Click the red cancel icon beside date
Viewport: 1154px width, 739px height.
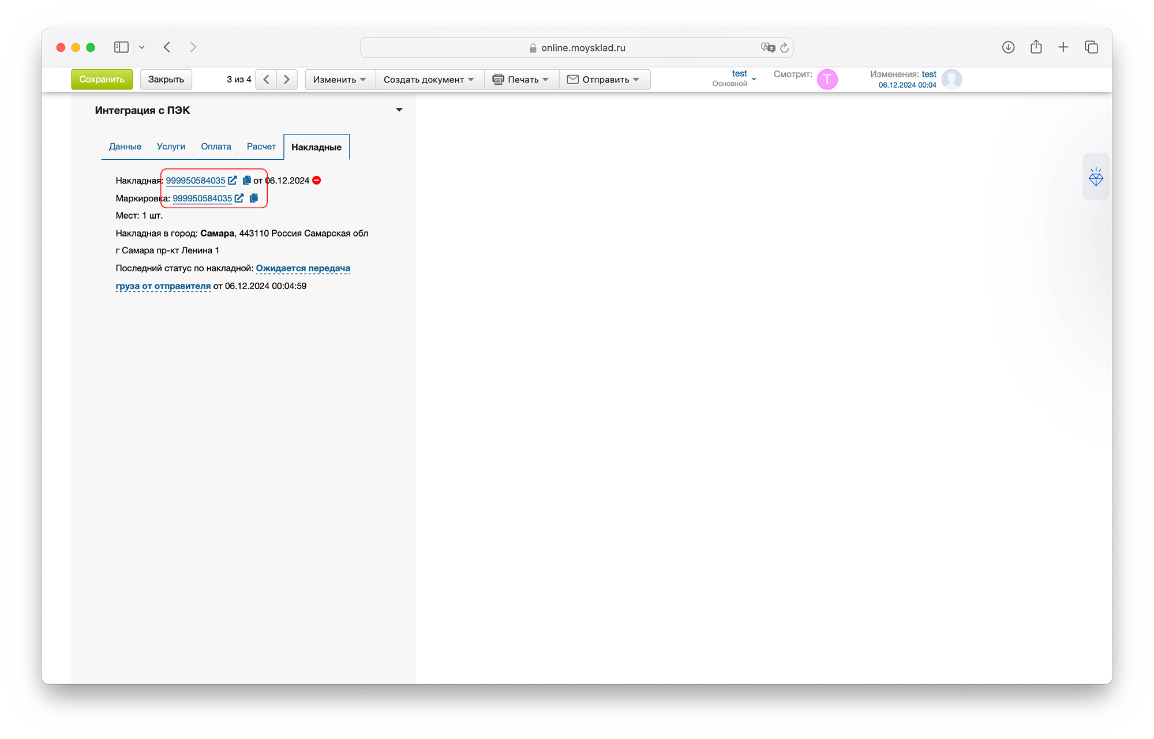317,181
